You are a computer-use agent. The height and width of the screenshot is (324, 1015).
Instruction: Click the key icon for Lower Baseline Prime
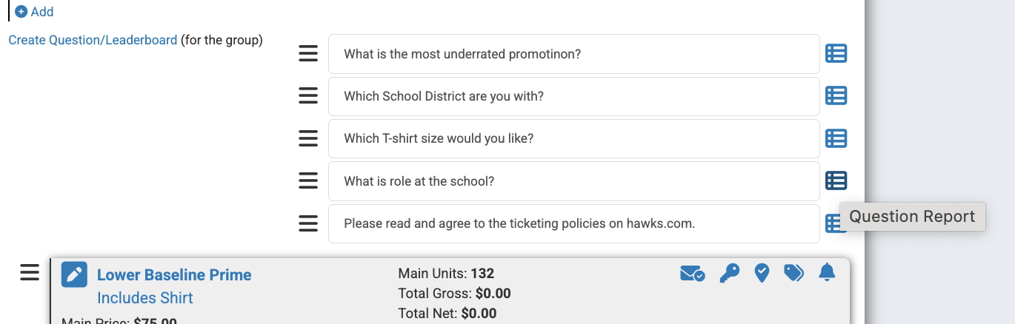click(729, 274)
